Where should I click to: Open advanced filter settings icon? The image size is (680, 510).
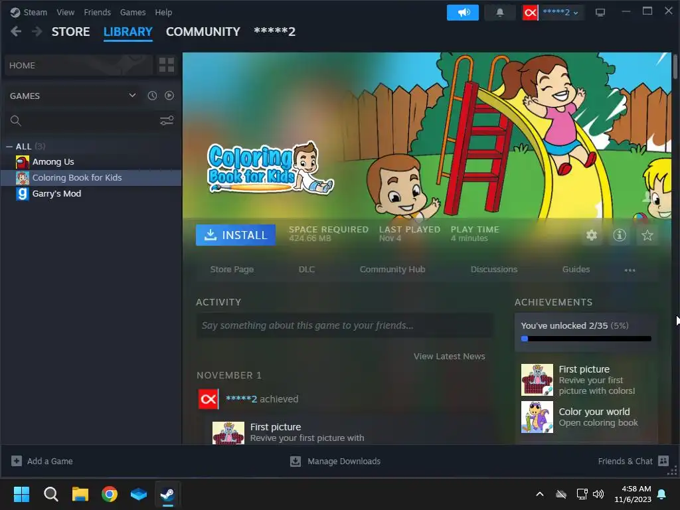click(167, 121)
